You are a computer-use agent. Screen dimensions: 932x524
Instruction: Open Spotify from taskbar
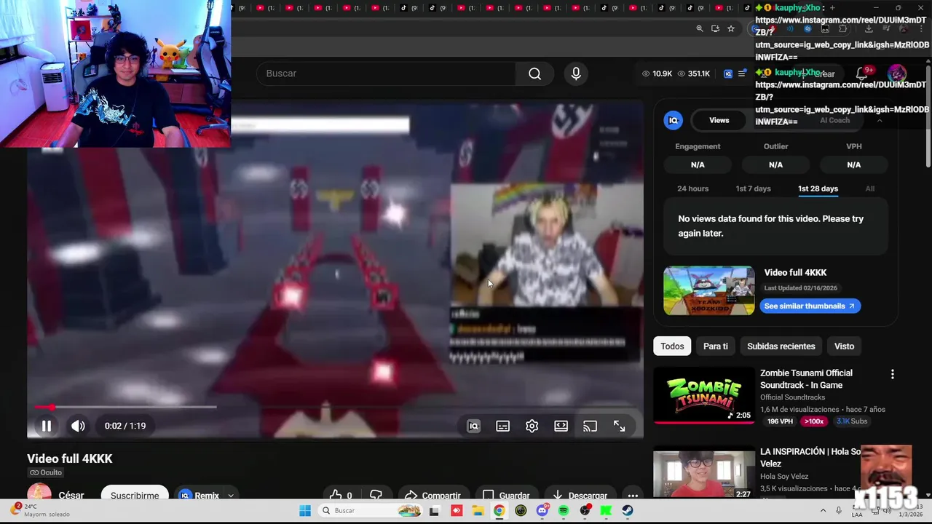click(x=564, y=511)
